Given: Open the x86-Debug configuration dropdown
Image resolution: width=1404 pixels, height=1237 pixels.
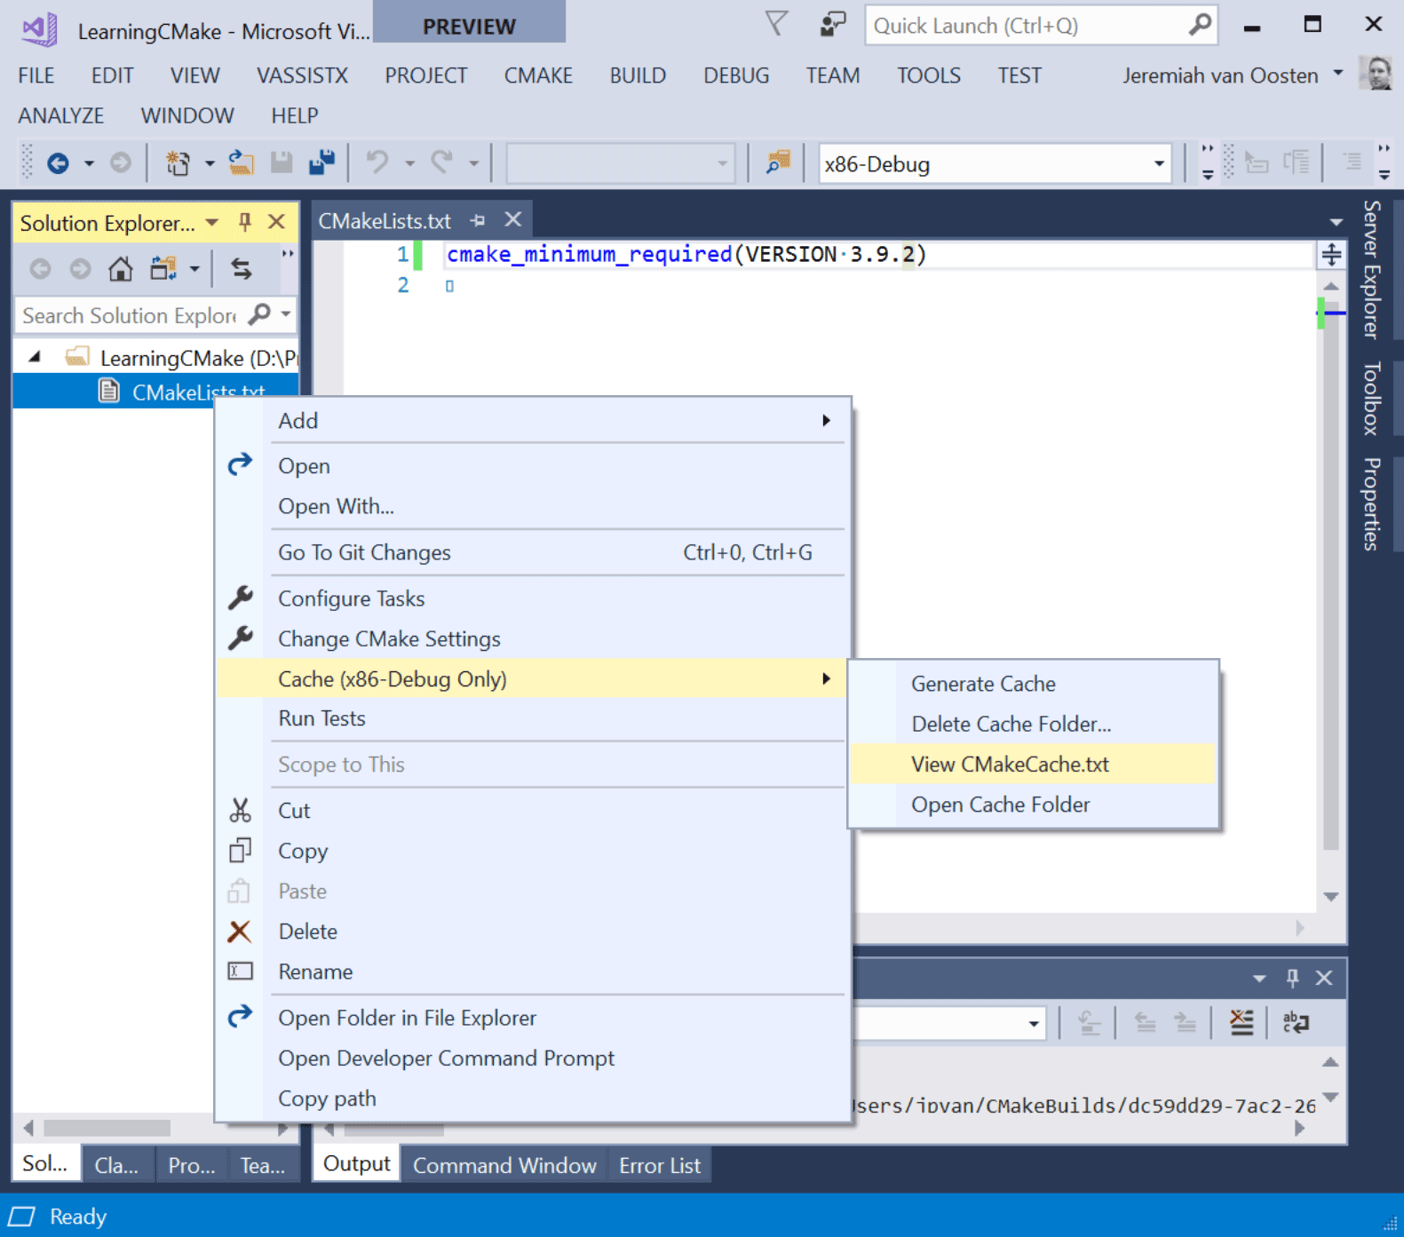Looking at the screenshot, I should click(1158, 163).
